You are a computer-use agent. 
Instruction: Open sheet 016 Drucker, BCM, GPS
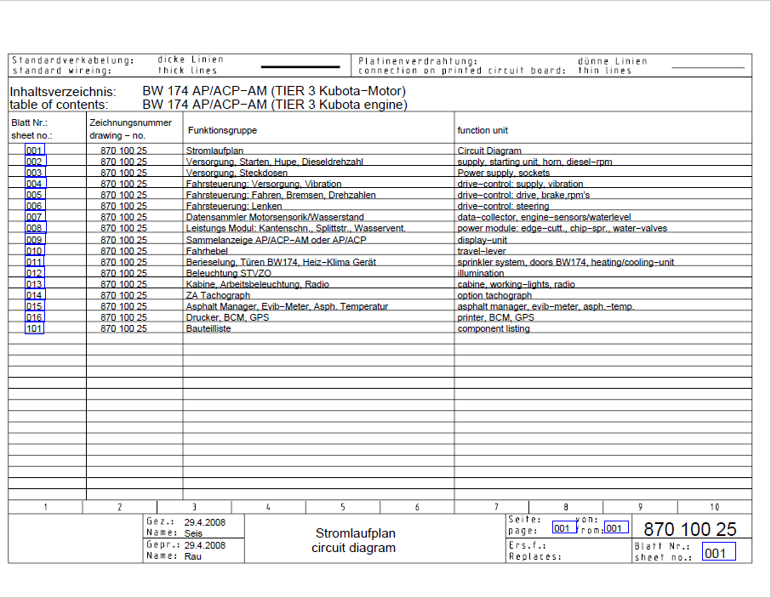tap(34, 317)
